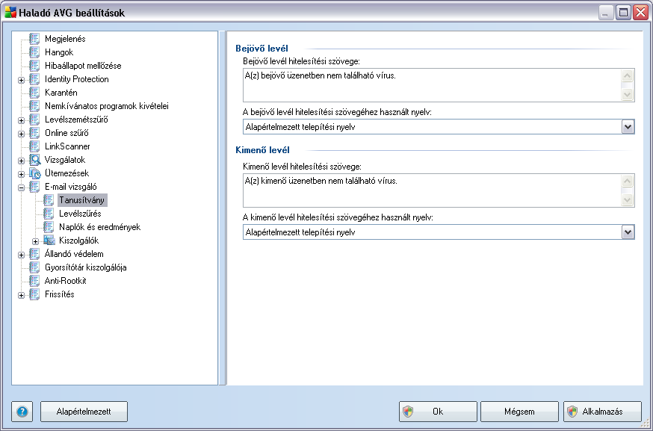
Task: Select Naplók és eredmények
Action: tap(100, 227)
